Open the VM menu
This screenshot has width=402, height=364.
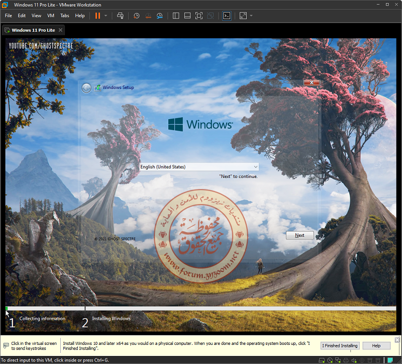click(x=51, y=16)
